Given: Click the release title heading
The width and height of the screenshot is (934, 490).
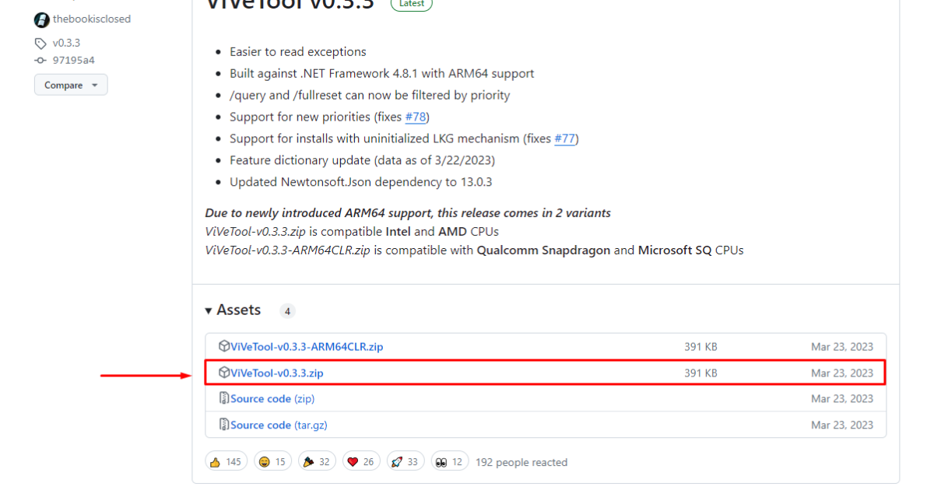Looking at the screenshot, I should click(290, 5).
